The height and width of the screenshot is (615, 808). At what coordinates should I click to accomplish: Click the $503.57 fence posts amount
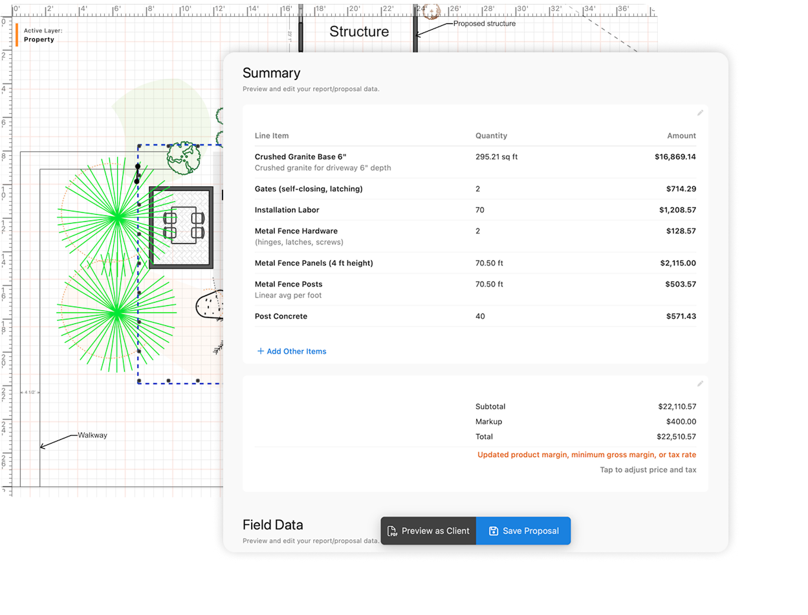[x=681, y=284]
